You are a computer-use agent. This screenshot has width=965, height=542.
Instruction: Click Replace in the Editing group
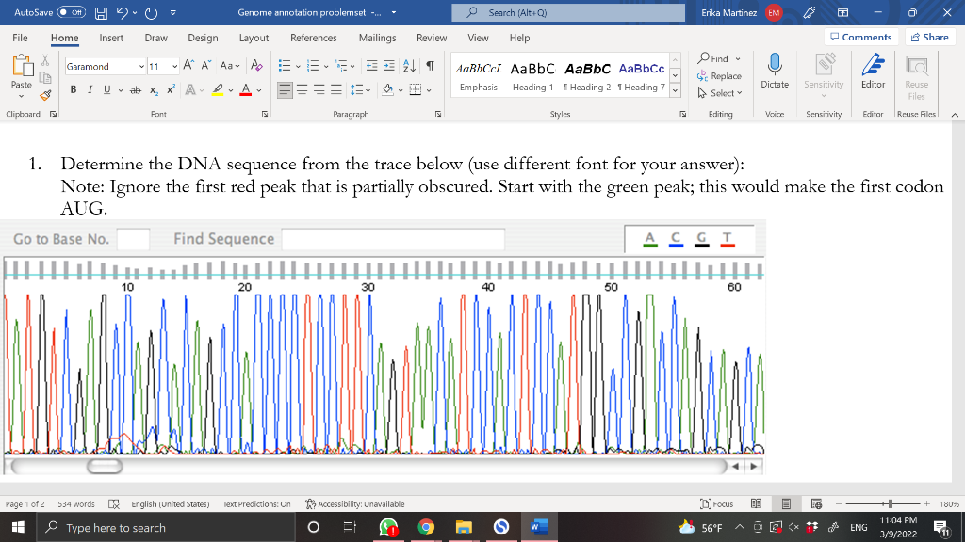click(x=719, y=76)
